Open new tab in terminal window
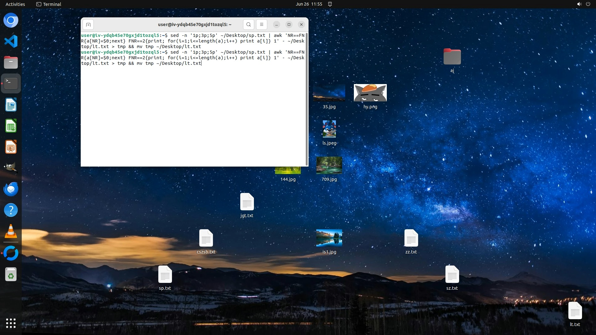Screen dimensions: 596x335 tap(88, 25)
